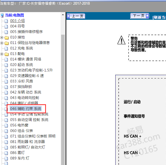Click the page icon for 060 组合 仪表
166x165 pixels.
[x=6, y=131]
